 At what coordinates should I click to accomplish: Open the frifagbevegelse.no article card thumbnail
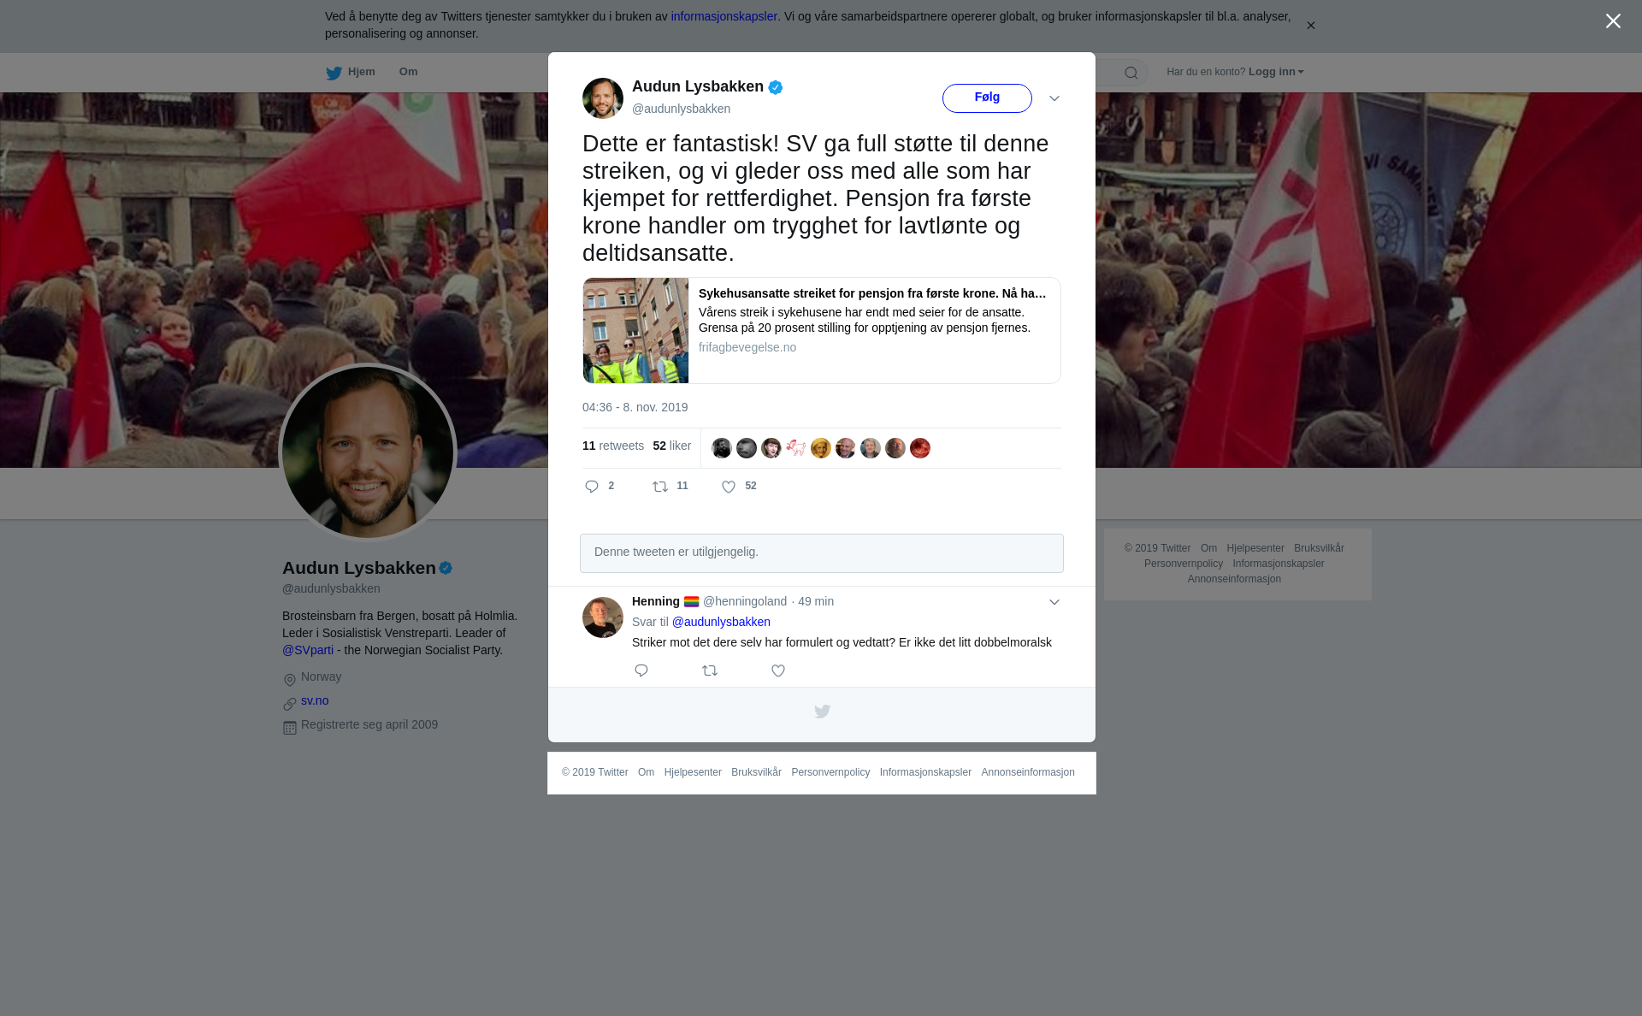click(x=635, y=330)
